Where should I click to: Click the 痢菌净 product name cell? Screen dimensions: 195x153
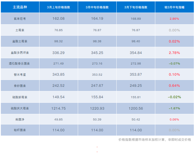point(19,119)
